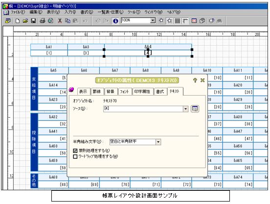
Task: Select the &A11 header cell
Action: (x=238, y=71)
